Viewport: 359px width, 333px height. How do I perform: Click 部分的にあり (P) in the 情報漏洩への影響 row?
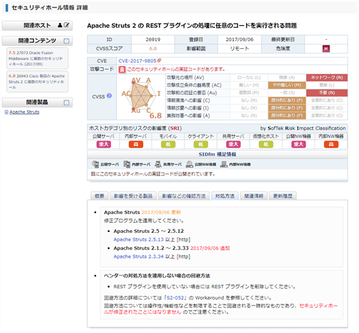[287, 100]
